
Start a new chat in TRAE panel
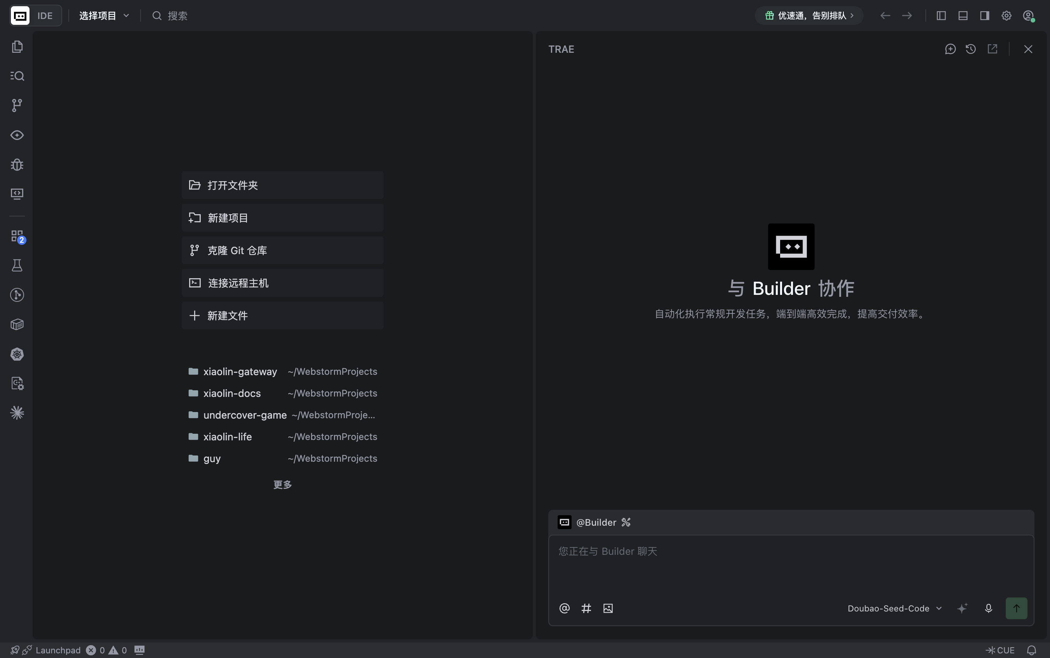coord(950,49)
